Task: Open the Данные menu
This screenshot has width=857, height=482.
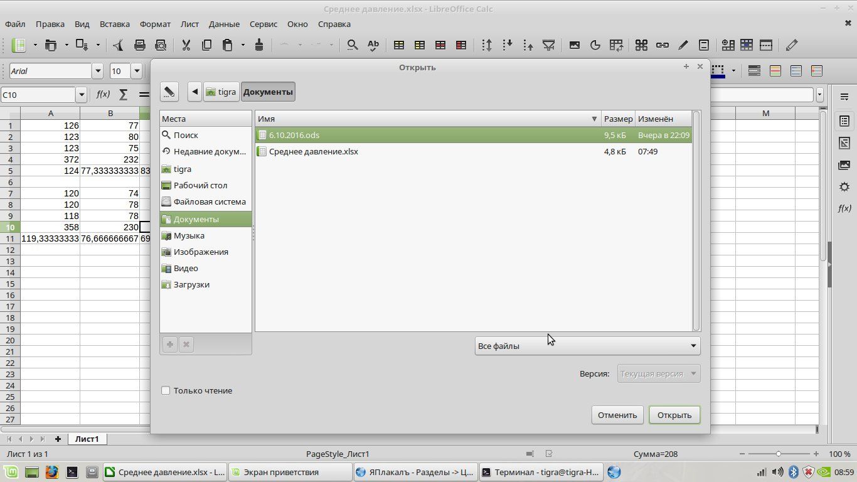Action: pos(224,24)
